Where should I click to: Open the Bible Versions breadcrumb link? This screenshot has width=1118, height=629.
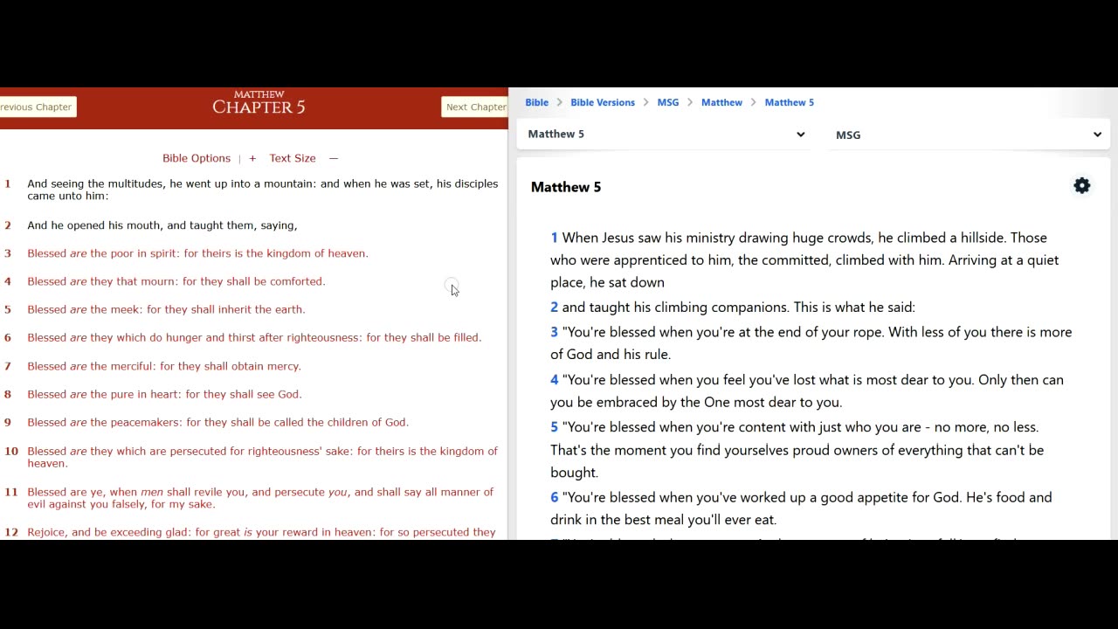pyautogui.click(x=603, y=102)
